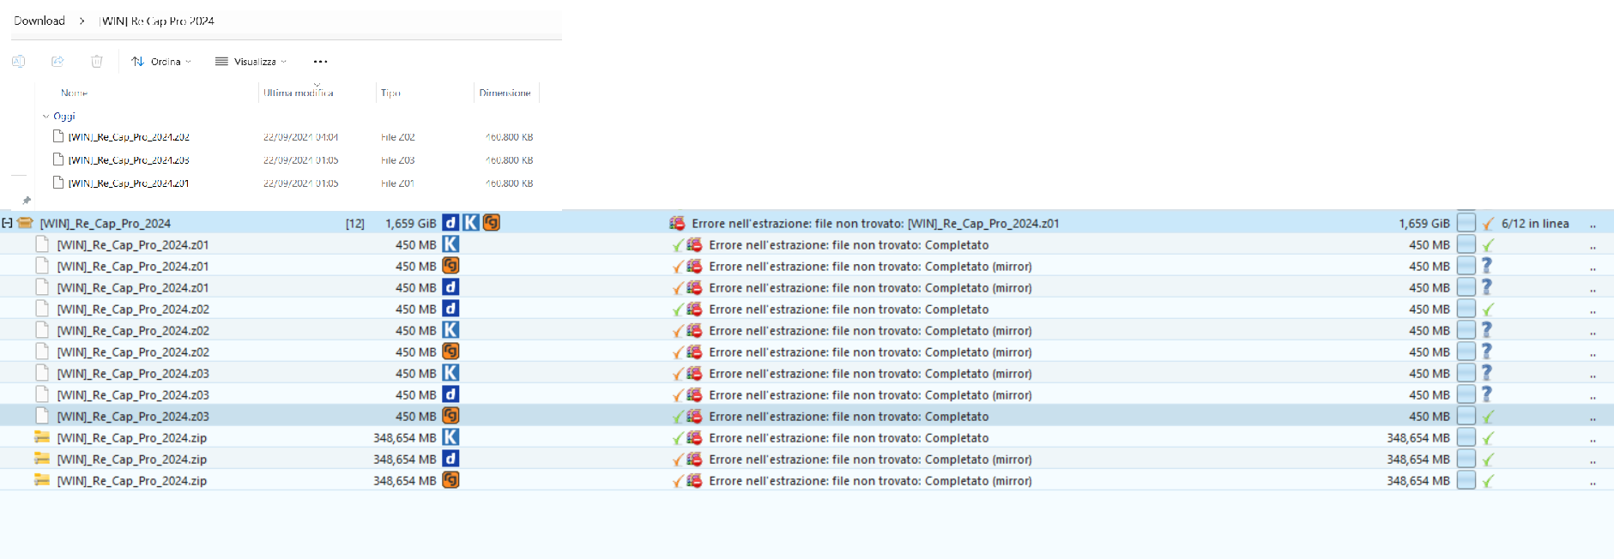Click the package icon beside [WIN]_Re_Cap_Pro_2024
The image size is (1614, 559).
(25, 223)
